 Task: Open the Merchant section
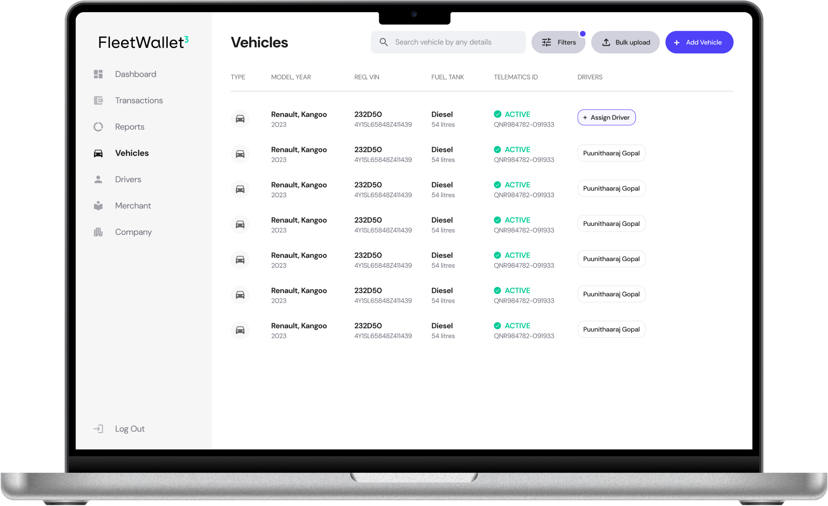coord(133,206)
